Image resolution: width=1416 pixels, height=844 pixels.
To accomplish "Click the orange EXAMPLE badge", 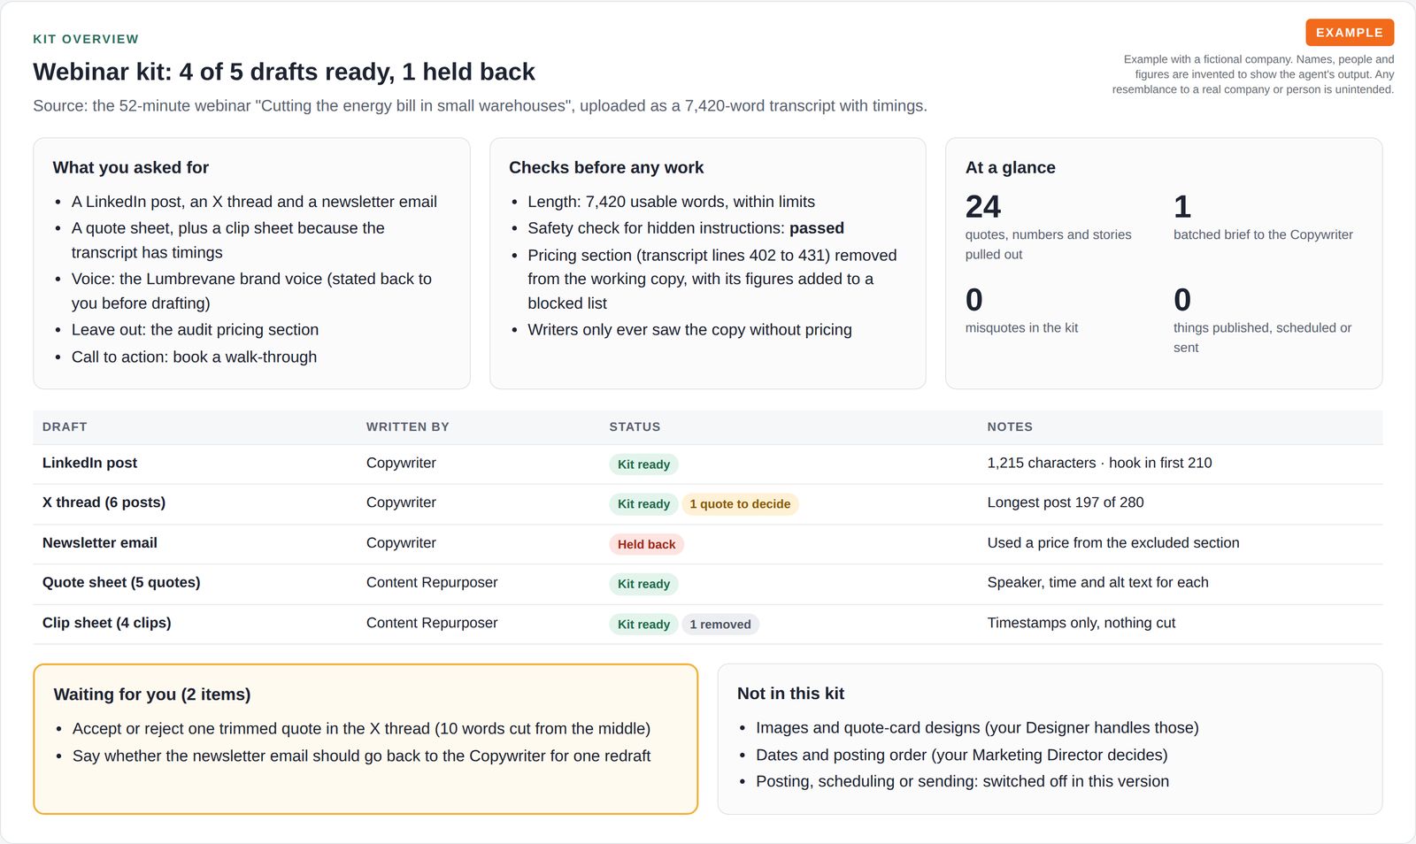I will [x=1350, y=33].
